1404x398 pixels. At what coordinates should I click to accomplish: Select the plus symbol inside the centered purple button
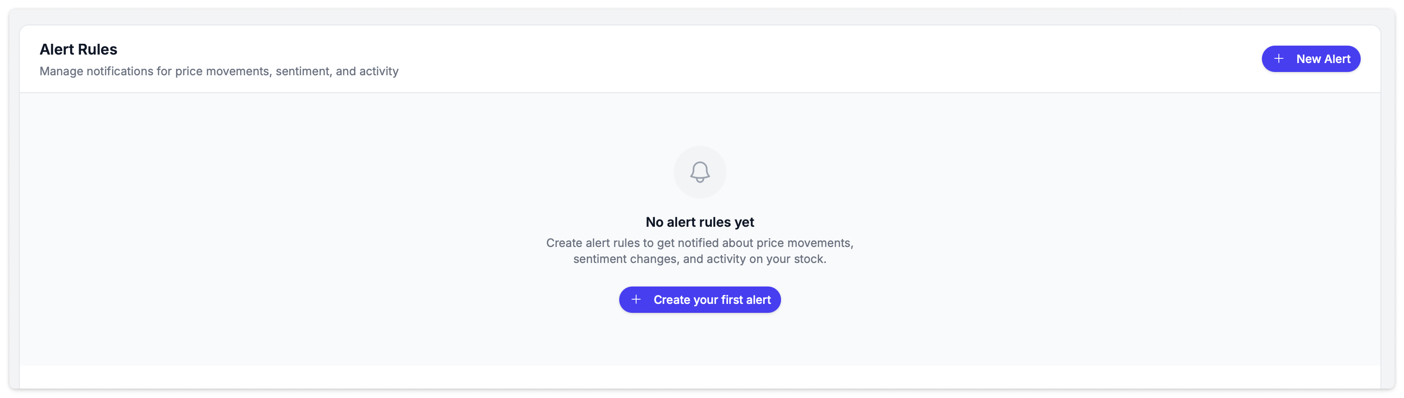(637, 299)
